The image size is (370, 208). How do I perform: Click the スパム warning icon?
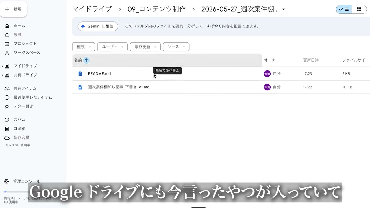click(7, 120)
